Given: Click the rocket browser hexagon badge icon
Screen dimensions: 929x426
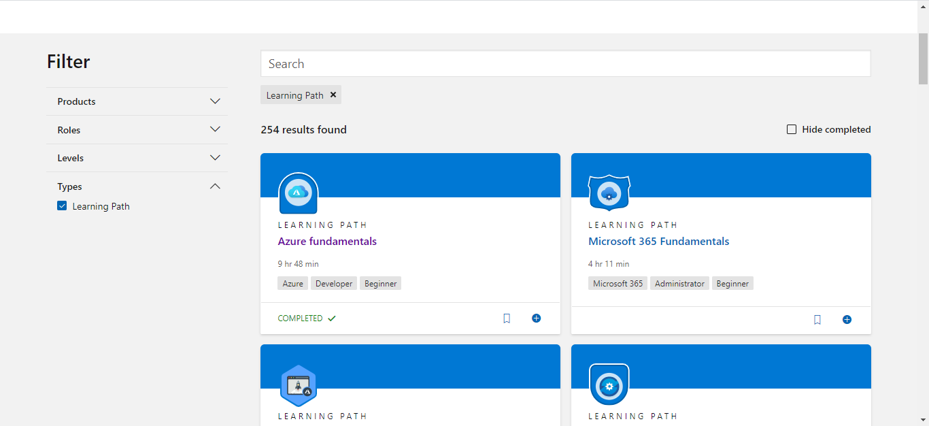Looking at the screenshot, I should 299,386.
